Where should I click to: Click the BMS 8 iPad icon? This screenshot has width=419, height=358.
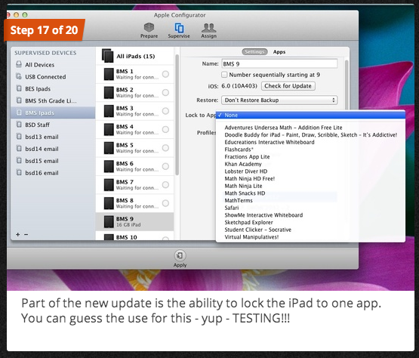(109, 203)
